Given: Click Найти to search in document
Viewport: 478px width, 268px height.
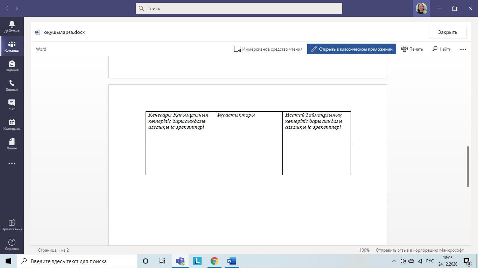Looking at the screenshot, I should point(442,49).
